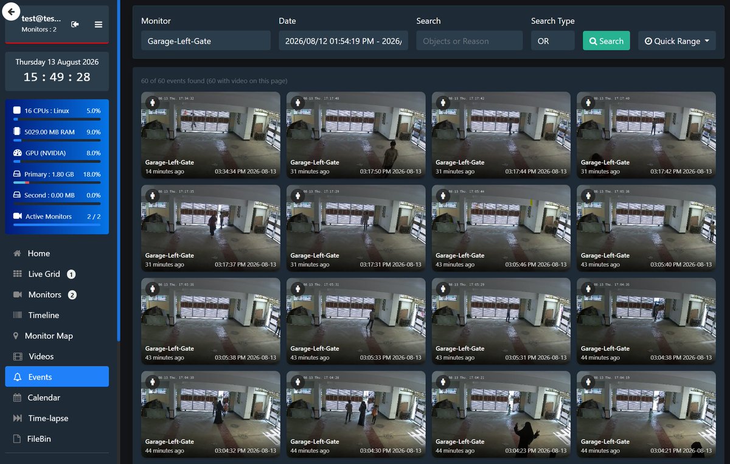730x464 pixels.
Task: Click the Date range input field
Action: [344, 41]
